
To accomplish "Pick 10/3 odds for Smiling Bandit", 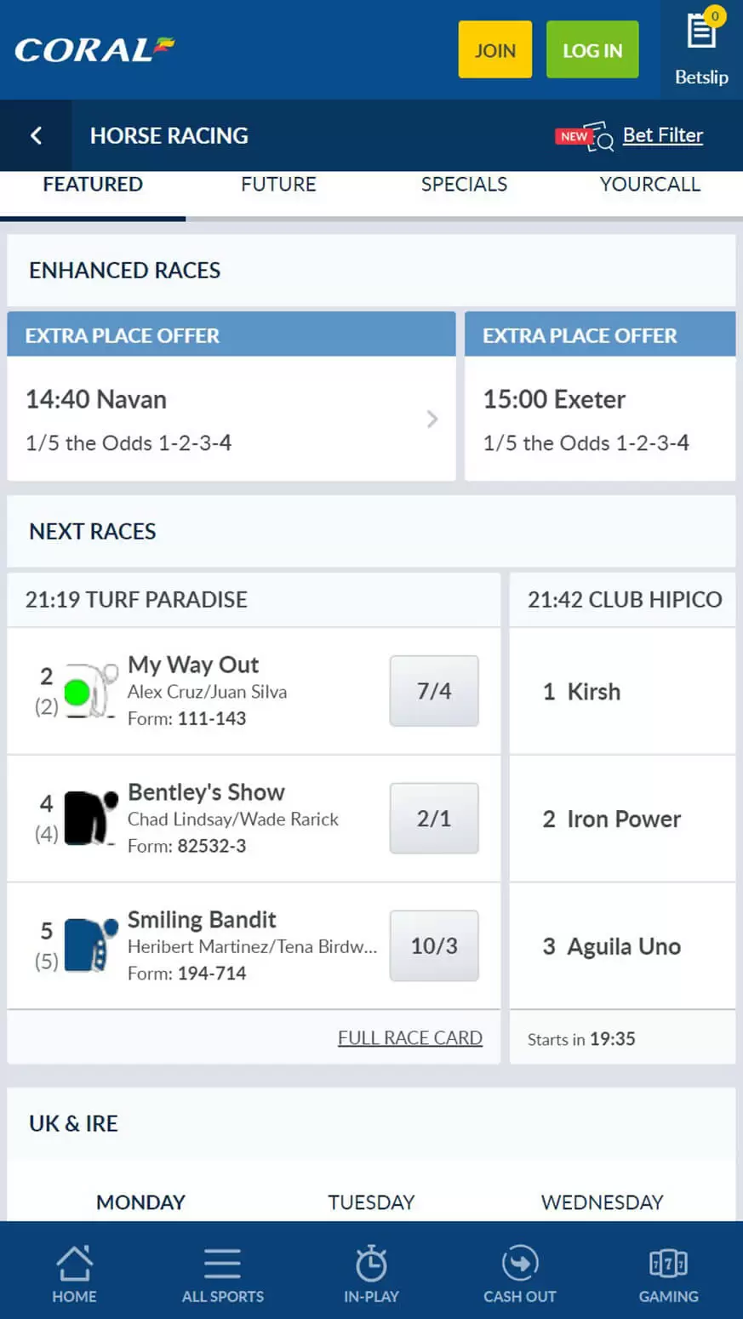I will 434,946.
